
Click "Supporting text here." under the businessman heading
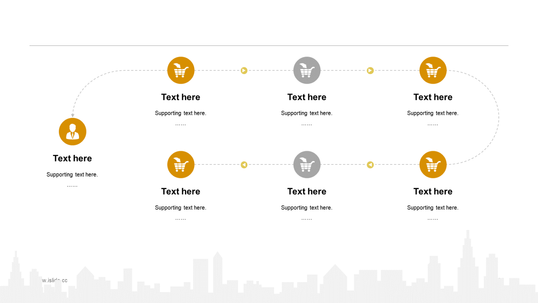[72, 175]
